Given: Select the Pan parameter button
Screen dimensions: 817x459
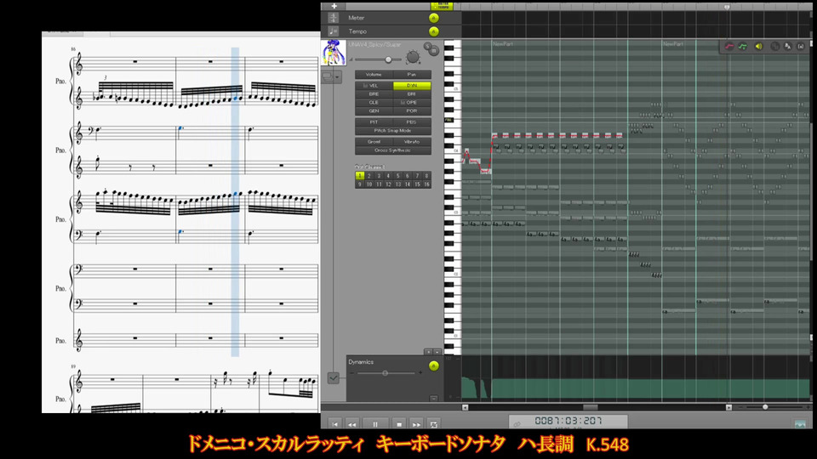Looking at the screenshot, I should coord(412,75).
